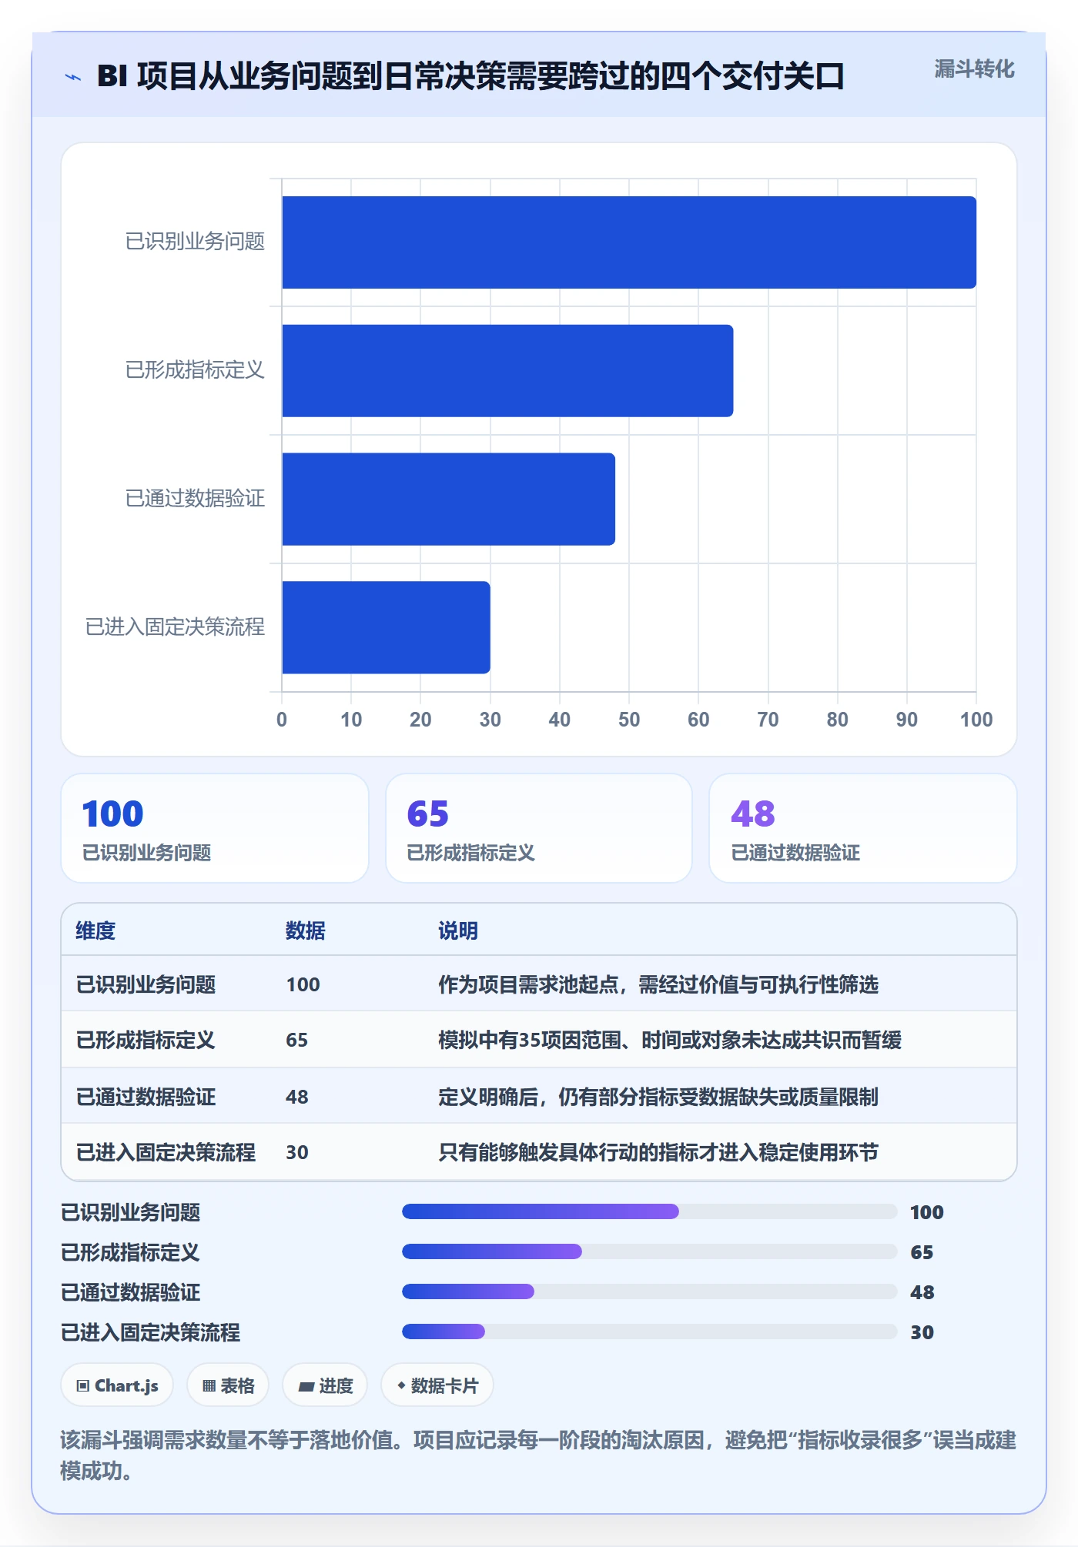Click the chart y-axis label 已通过数据验证
Viewport: 1078px width, 1547px height.
click(195, 499)
